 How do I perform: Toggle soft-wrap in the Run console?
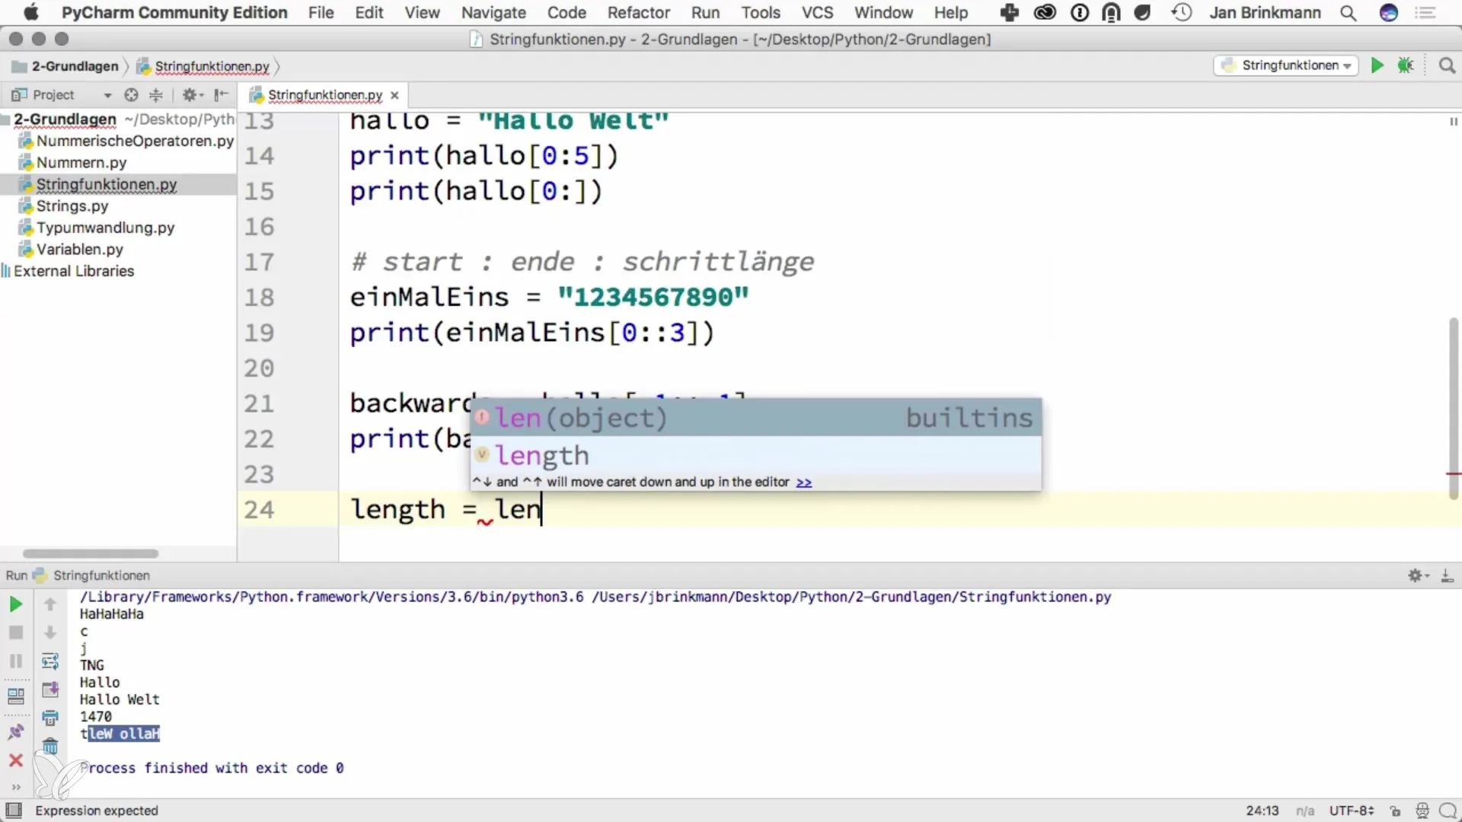click(x=50, y=661)
